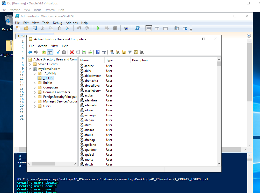The height and width of the screenshot is (193, 260).
Task: Open the filter options in ADUC toolbar
Action: point(129,52)
